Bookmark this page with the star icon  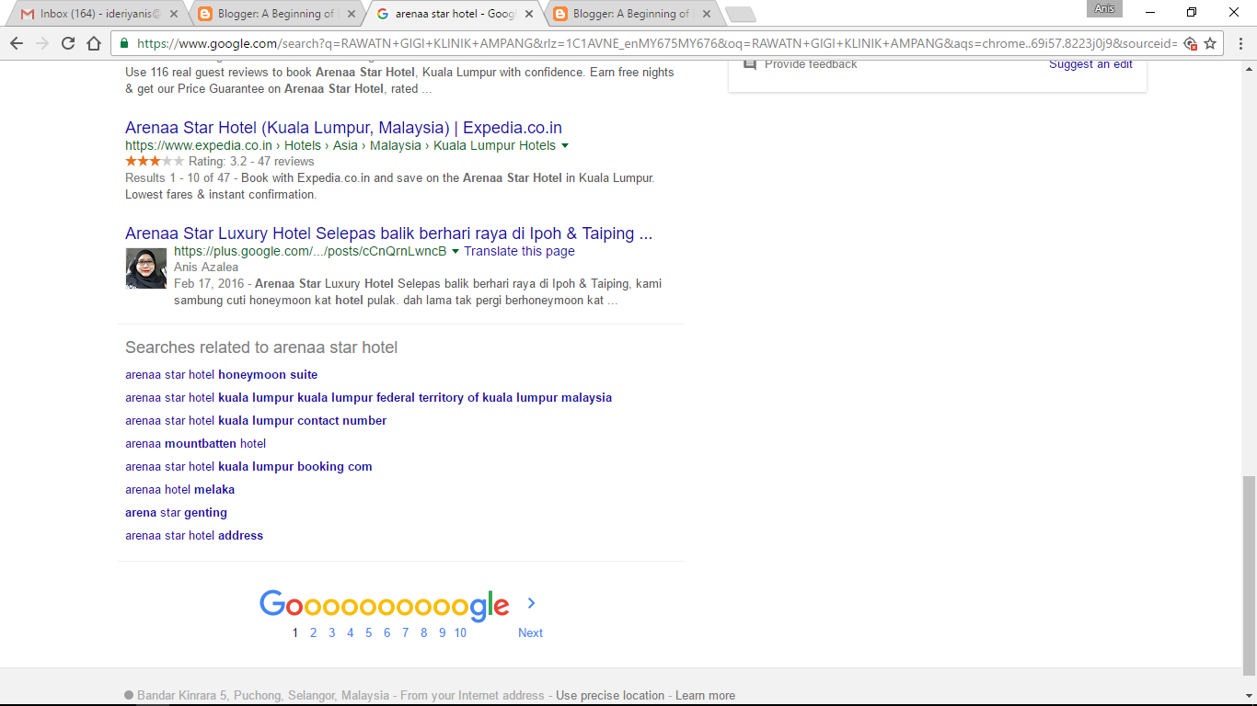tap(1210, 43)
